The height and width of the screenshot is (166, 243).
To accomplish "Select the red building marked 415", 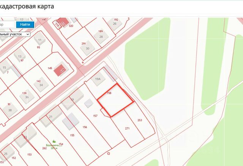I will click(63, 22).
